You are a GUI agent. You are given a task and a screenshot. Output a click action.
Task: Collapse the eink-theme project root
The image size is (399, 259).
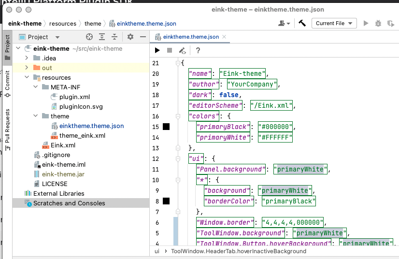[18, 48]
